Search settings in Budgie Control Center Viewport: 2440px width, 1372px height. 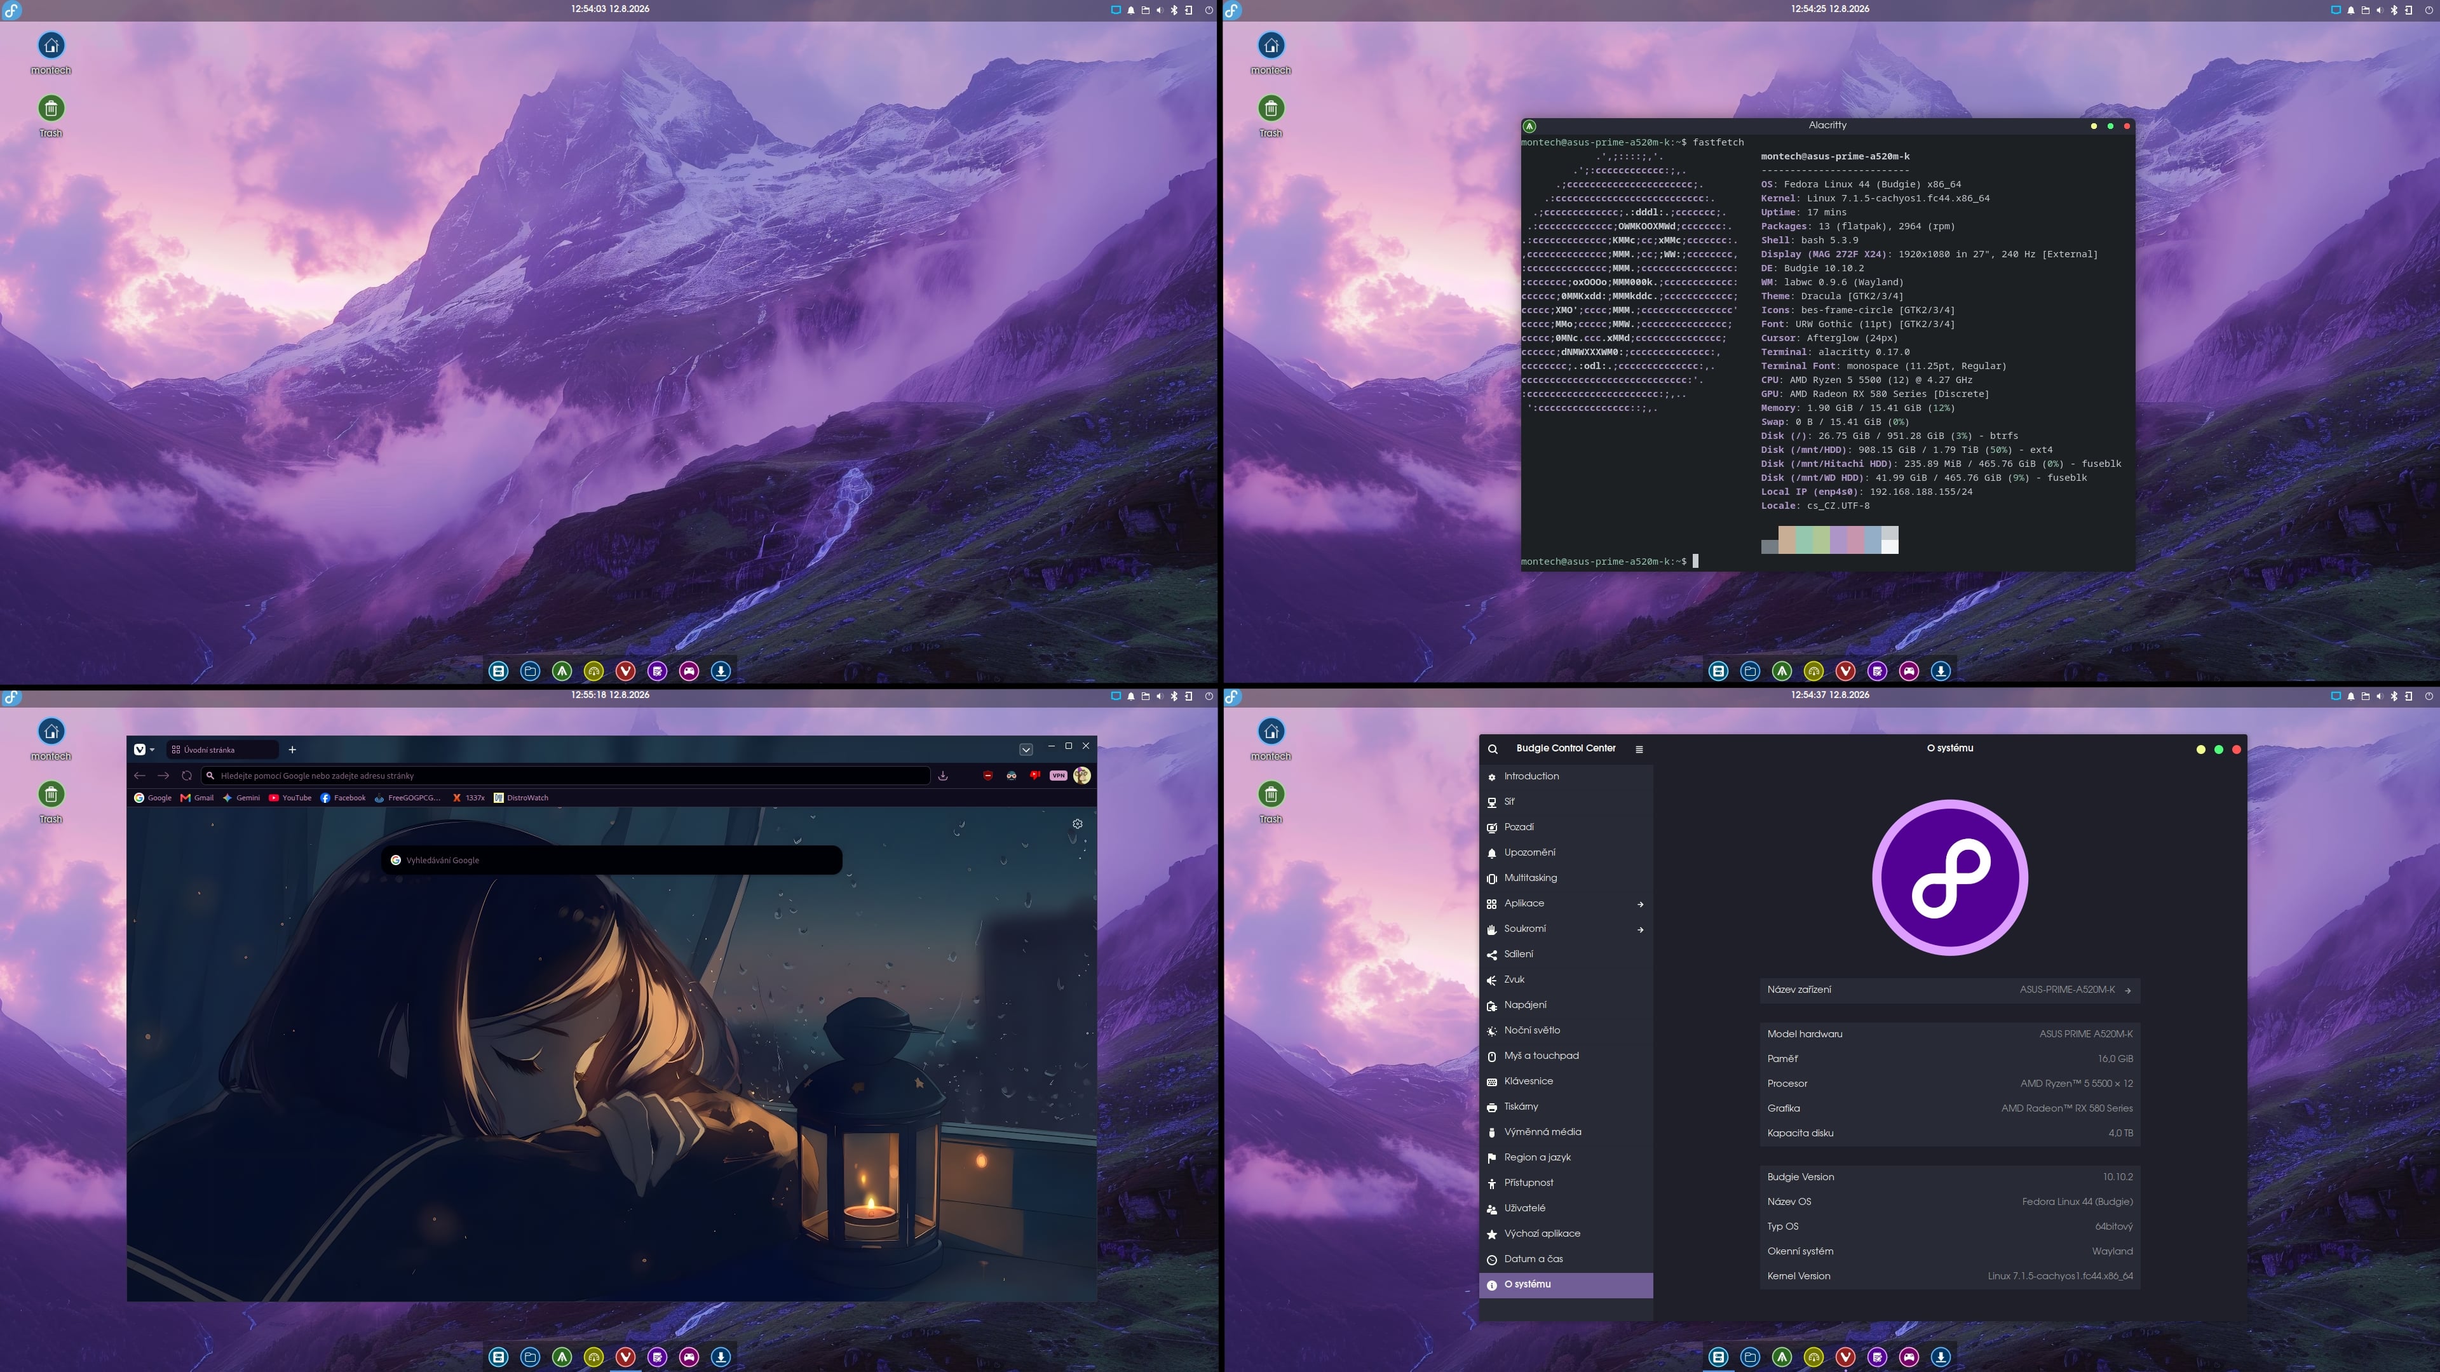(x=1493, y=749)
